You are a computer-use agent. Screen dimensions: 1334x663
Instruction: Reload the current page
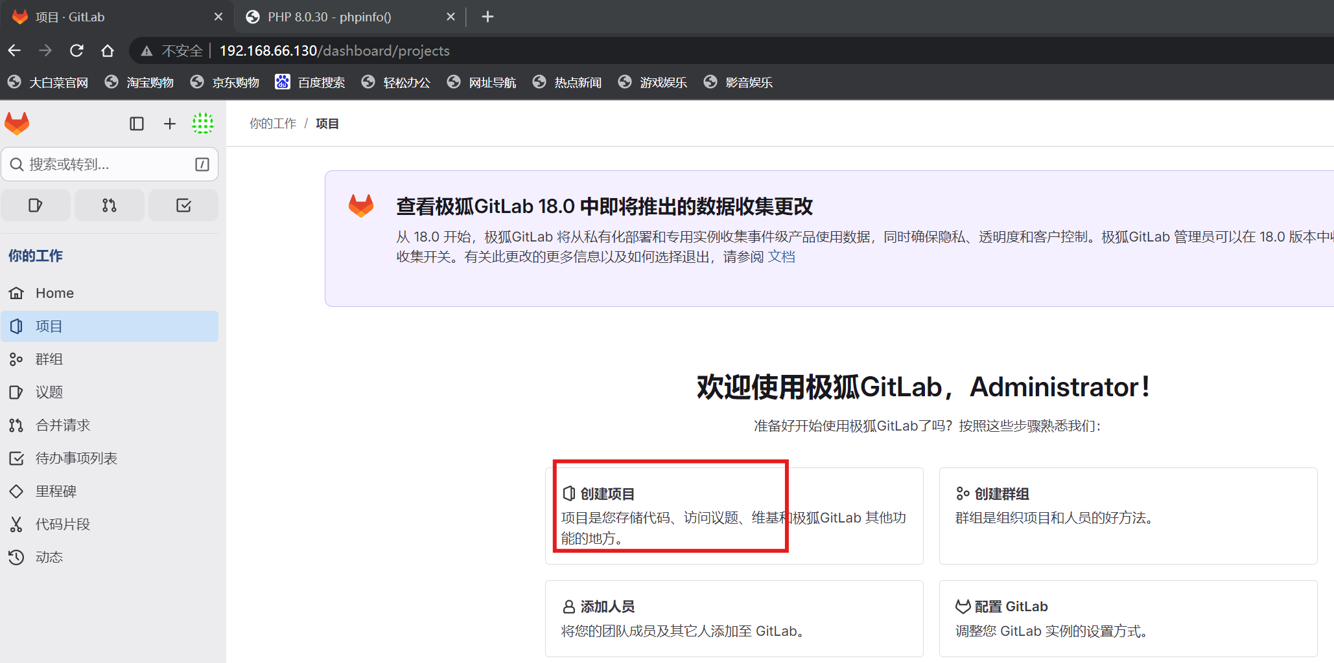pyautogui.click(x=76, y=51)
